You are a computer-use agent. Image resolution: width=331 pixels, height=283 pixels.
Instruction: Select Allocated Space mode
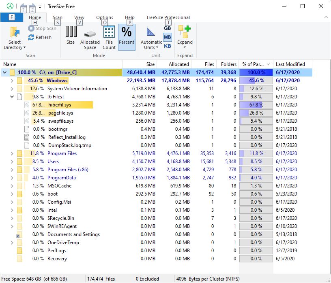coord(90,34)
